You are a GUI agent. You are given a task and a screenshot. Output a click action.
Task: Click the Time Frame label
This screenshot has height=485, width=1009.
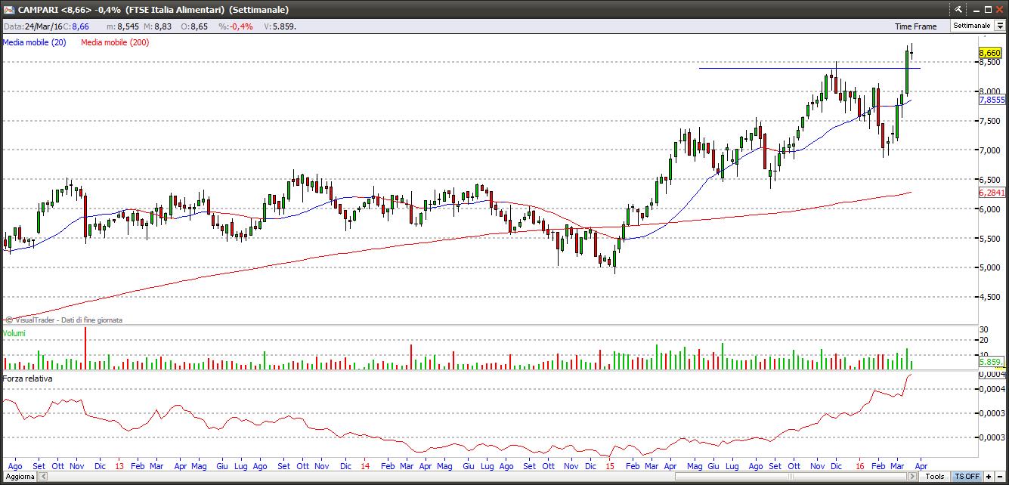tap(915, 26)
